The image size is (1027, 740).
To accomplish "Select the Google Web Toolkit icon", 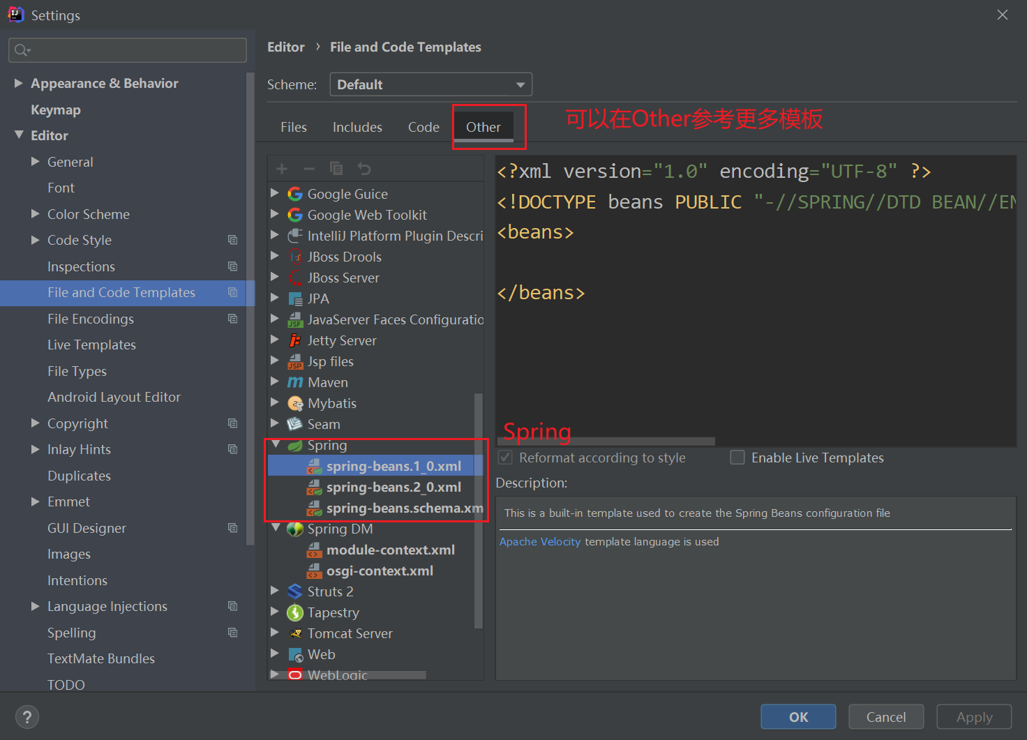I will 295,215.
